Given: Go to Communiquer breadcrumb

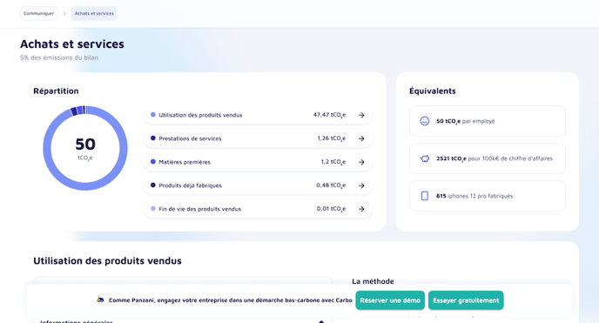Looking at the screenshot, I should 38,13.
